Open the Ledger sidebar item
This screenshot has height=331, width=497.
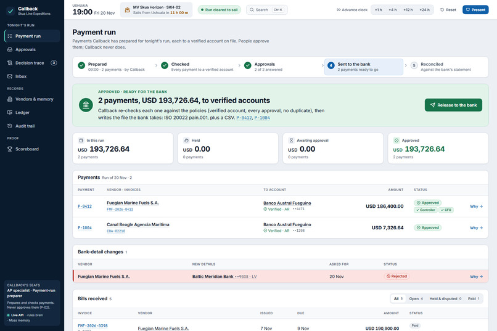(32, 112)
